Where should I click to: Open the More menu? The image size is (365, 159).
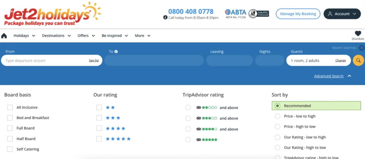click(143, 36)
